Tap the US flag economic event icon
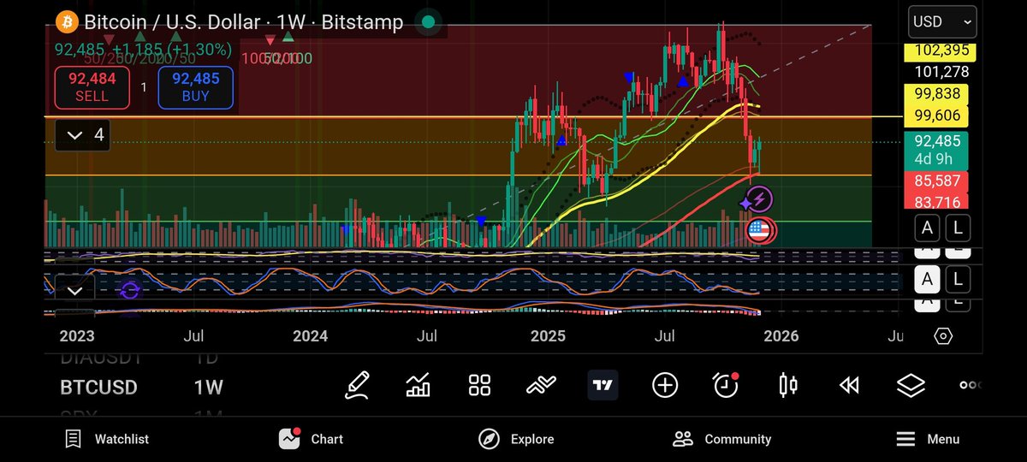 [760, 230]
